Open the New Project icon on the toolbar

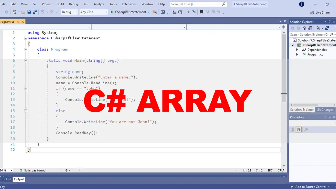point(14,12)
